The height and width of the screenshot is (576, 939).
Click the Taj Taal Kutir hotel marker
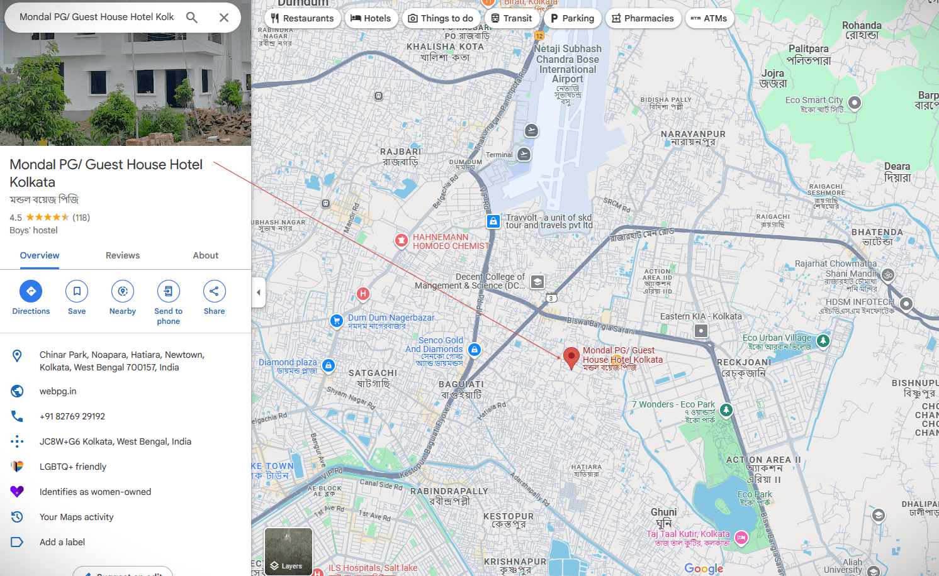pos(741,538)
